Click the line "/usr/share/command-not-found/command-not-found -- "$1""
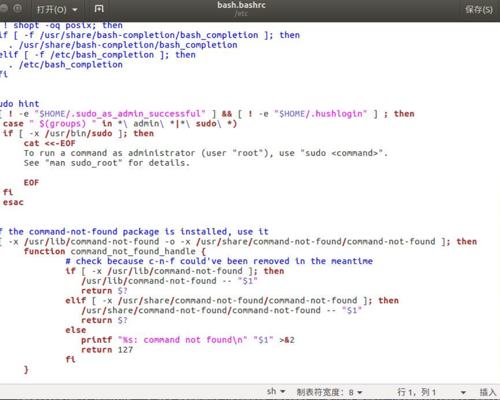 [x=221, y=310]
